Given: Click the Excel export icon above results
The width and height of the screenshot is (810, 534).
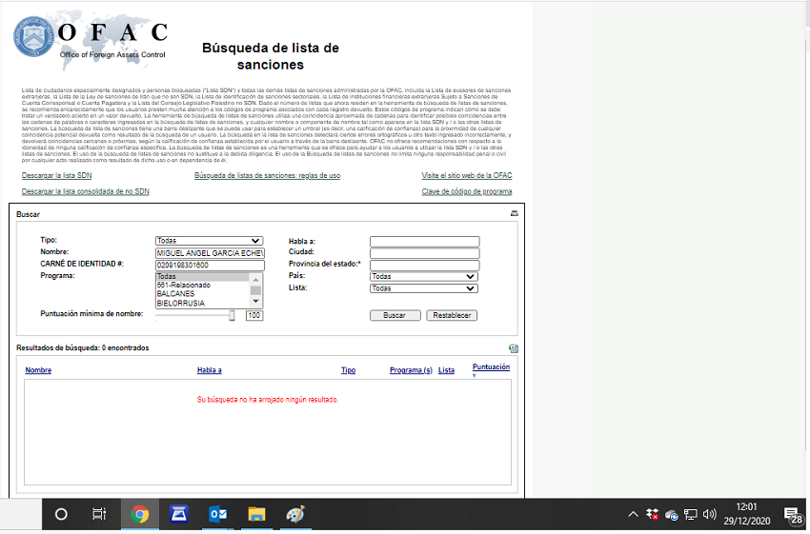Looking at the screenshot, I should point(514,348).
